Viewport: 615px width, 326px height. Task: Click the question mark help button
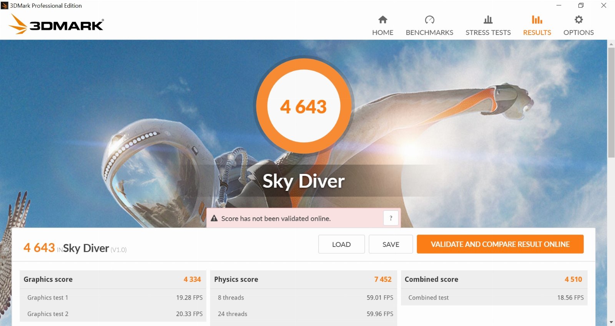coord(391,218)
